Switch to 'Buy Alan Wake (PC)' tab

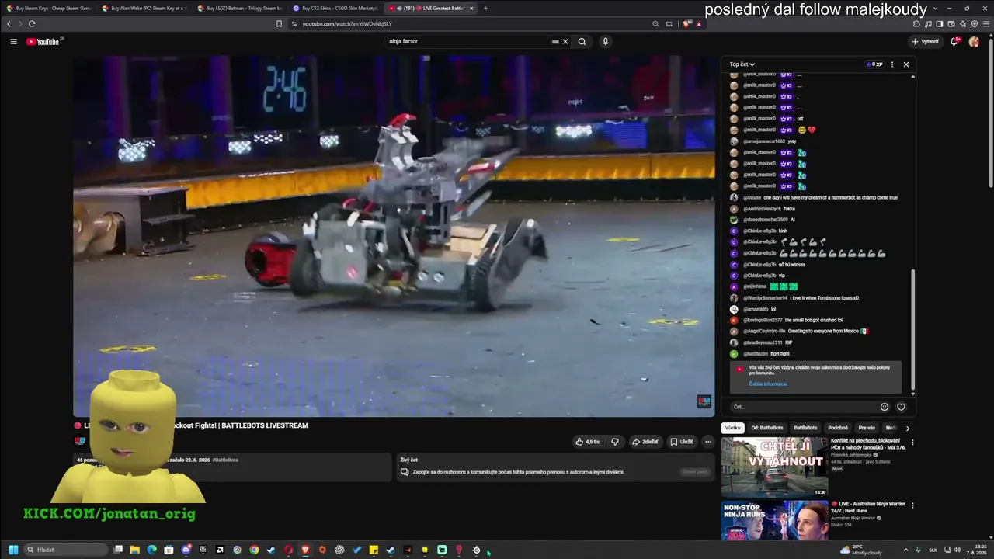click(x=144, y=9)
